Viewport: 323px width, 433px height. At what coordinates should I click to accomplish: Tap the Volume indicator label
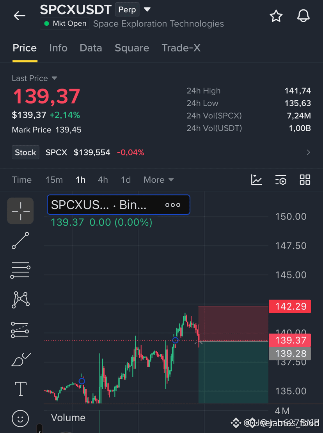tap(68, 417)
